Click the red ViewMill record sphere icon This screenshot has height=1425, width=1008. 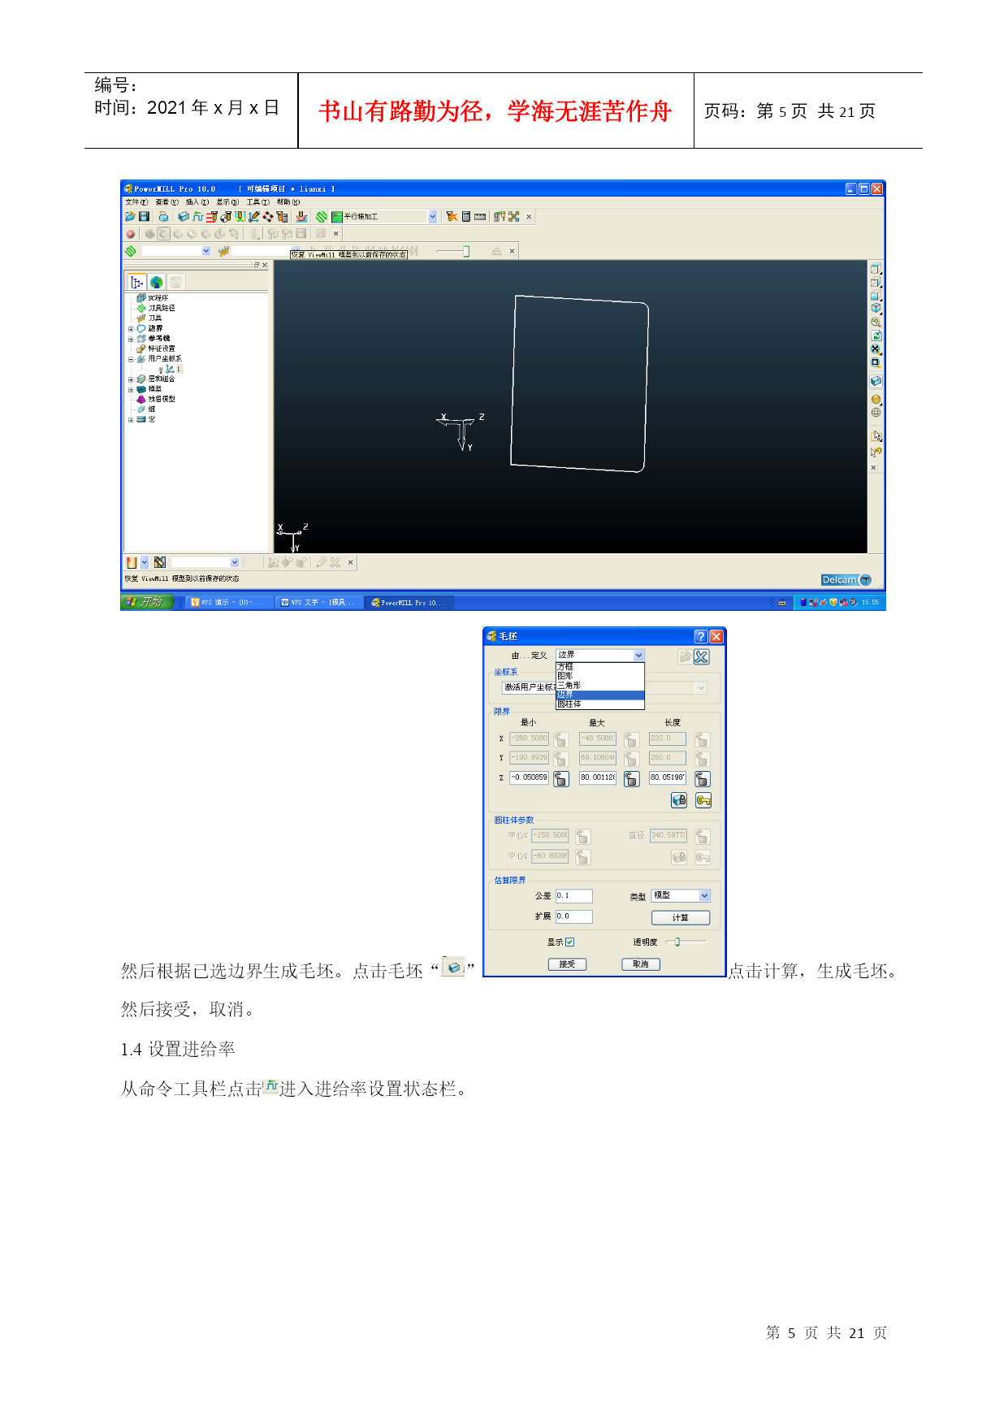[x=130, y=234]
